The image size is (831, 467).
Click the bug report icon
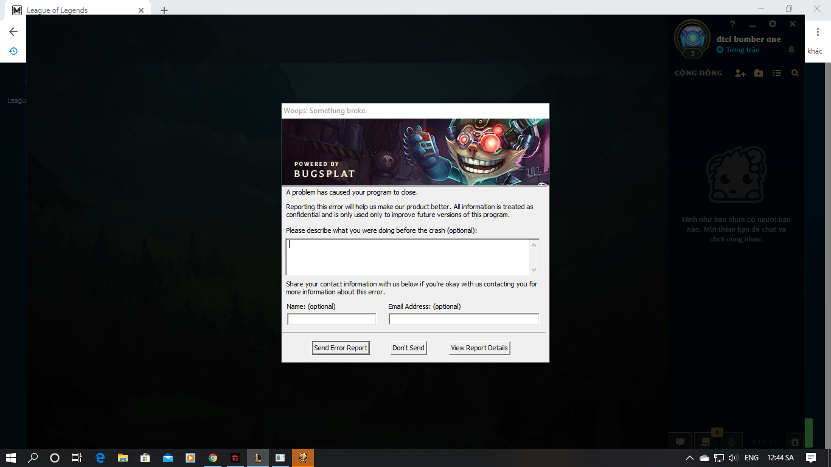795,442
